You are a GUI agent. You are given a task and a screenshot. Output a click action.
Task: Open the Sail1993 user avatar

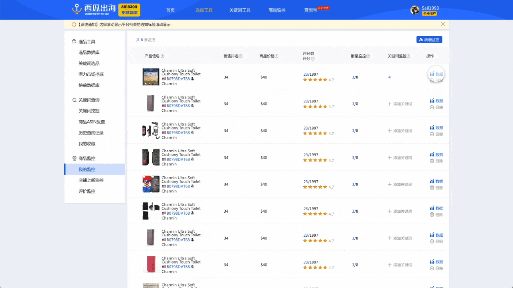(x=415, y=10)
